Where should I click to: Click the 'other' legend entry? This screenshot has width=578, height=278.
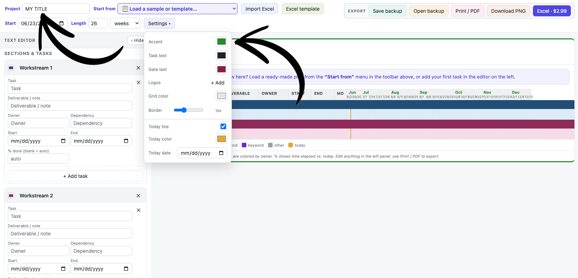[x=276, y=145]
